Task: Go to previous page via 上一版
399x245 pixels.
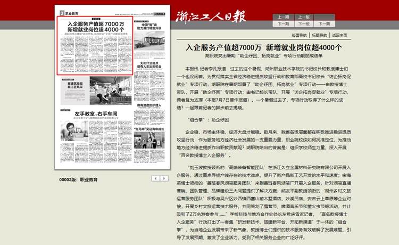Action: coord(304,17)
